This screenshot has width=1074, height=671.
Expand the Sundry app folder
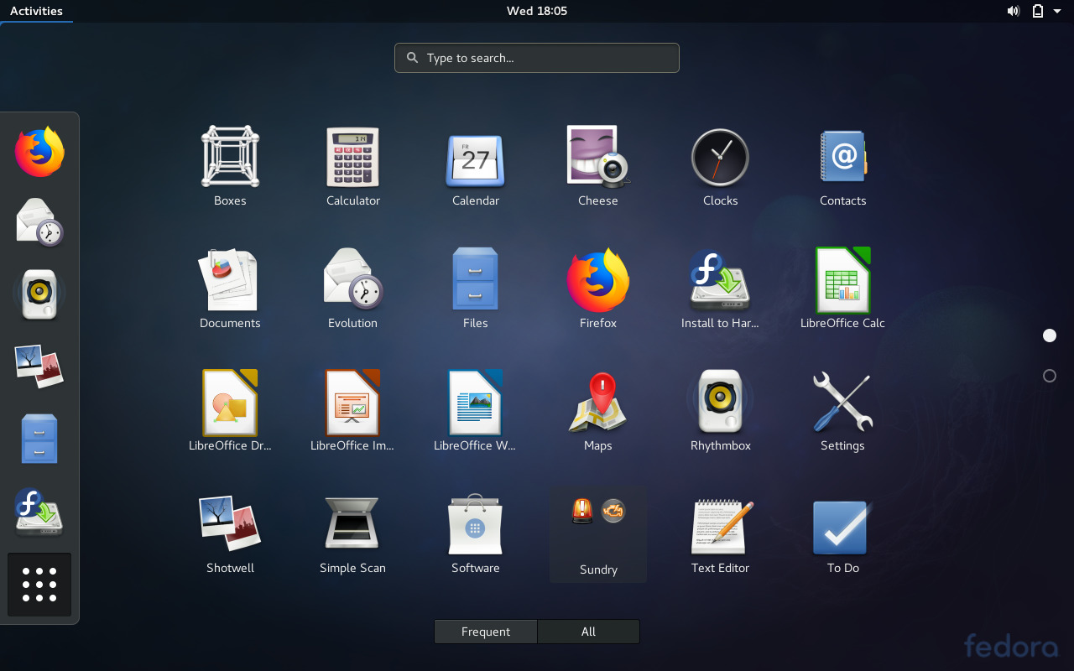[x=597, y=524]
